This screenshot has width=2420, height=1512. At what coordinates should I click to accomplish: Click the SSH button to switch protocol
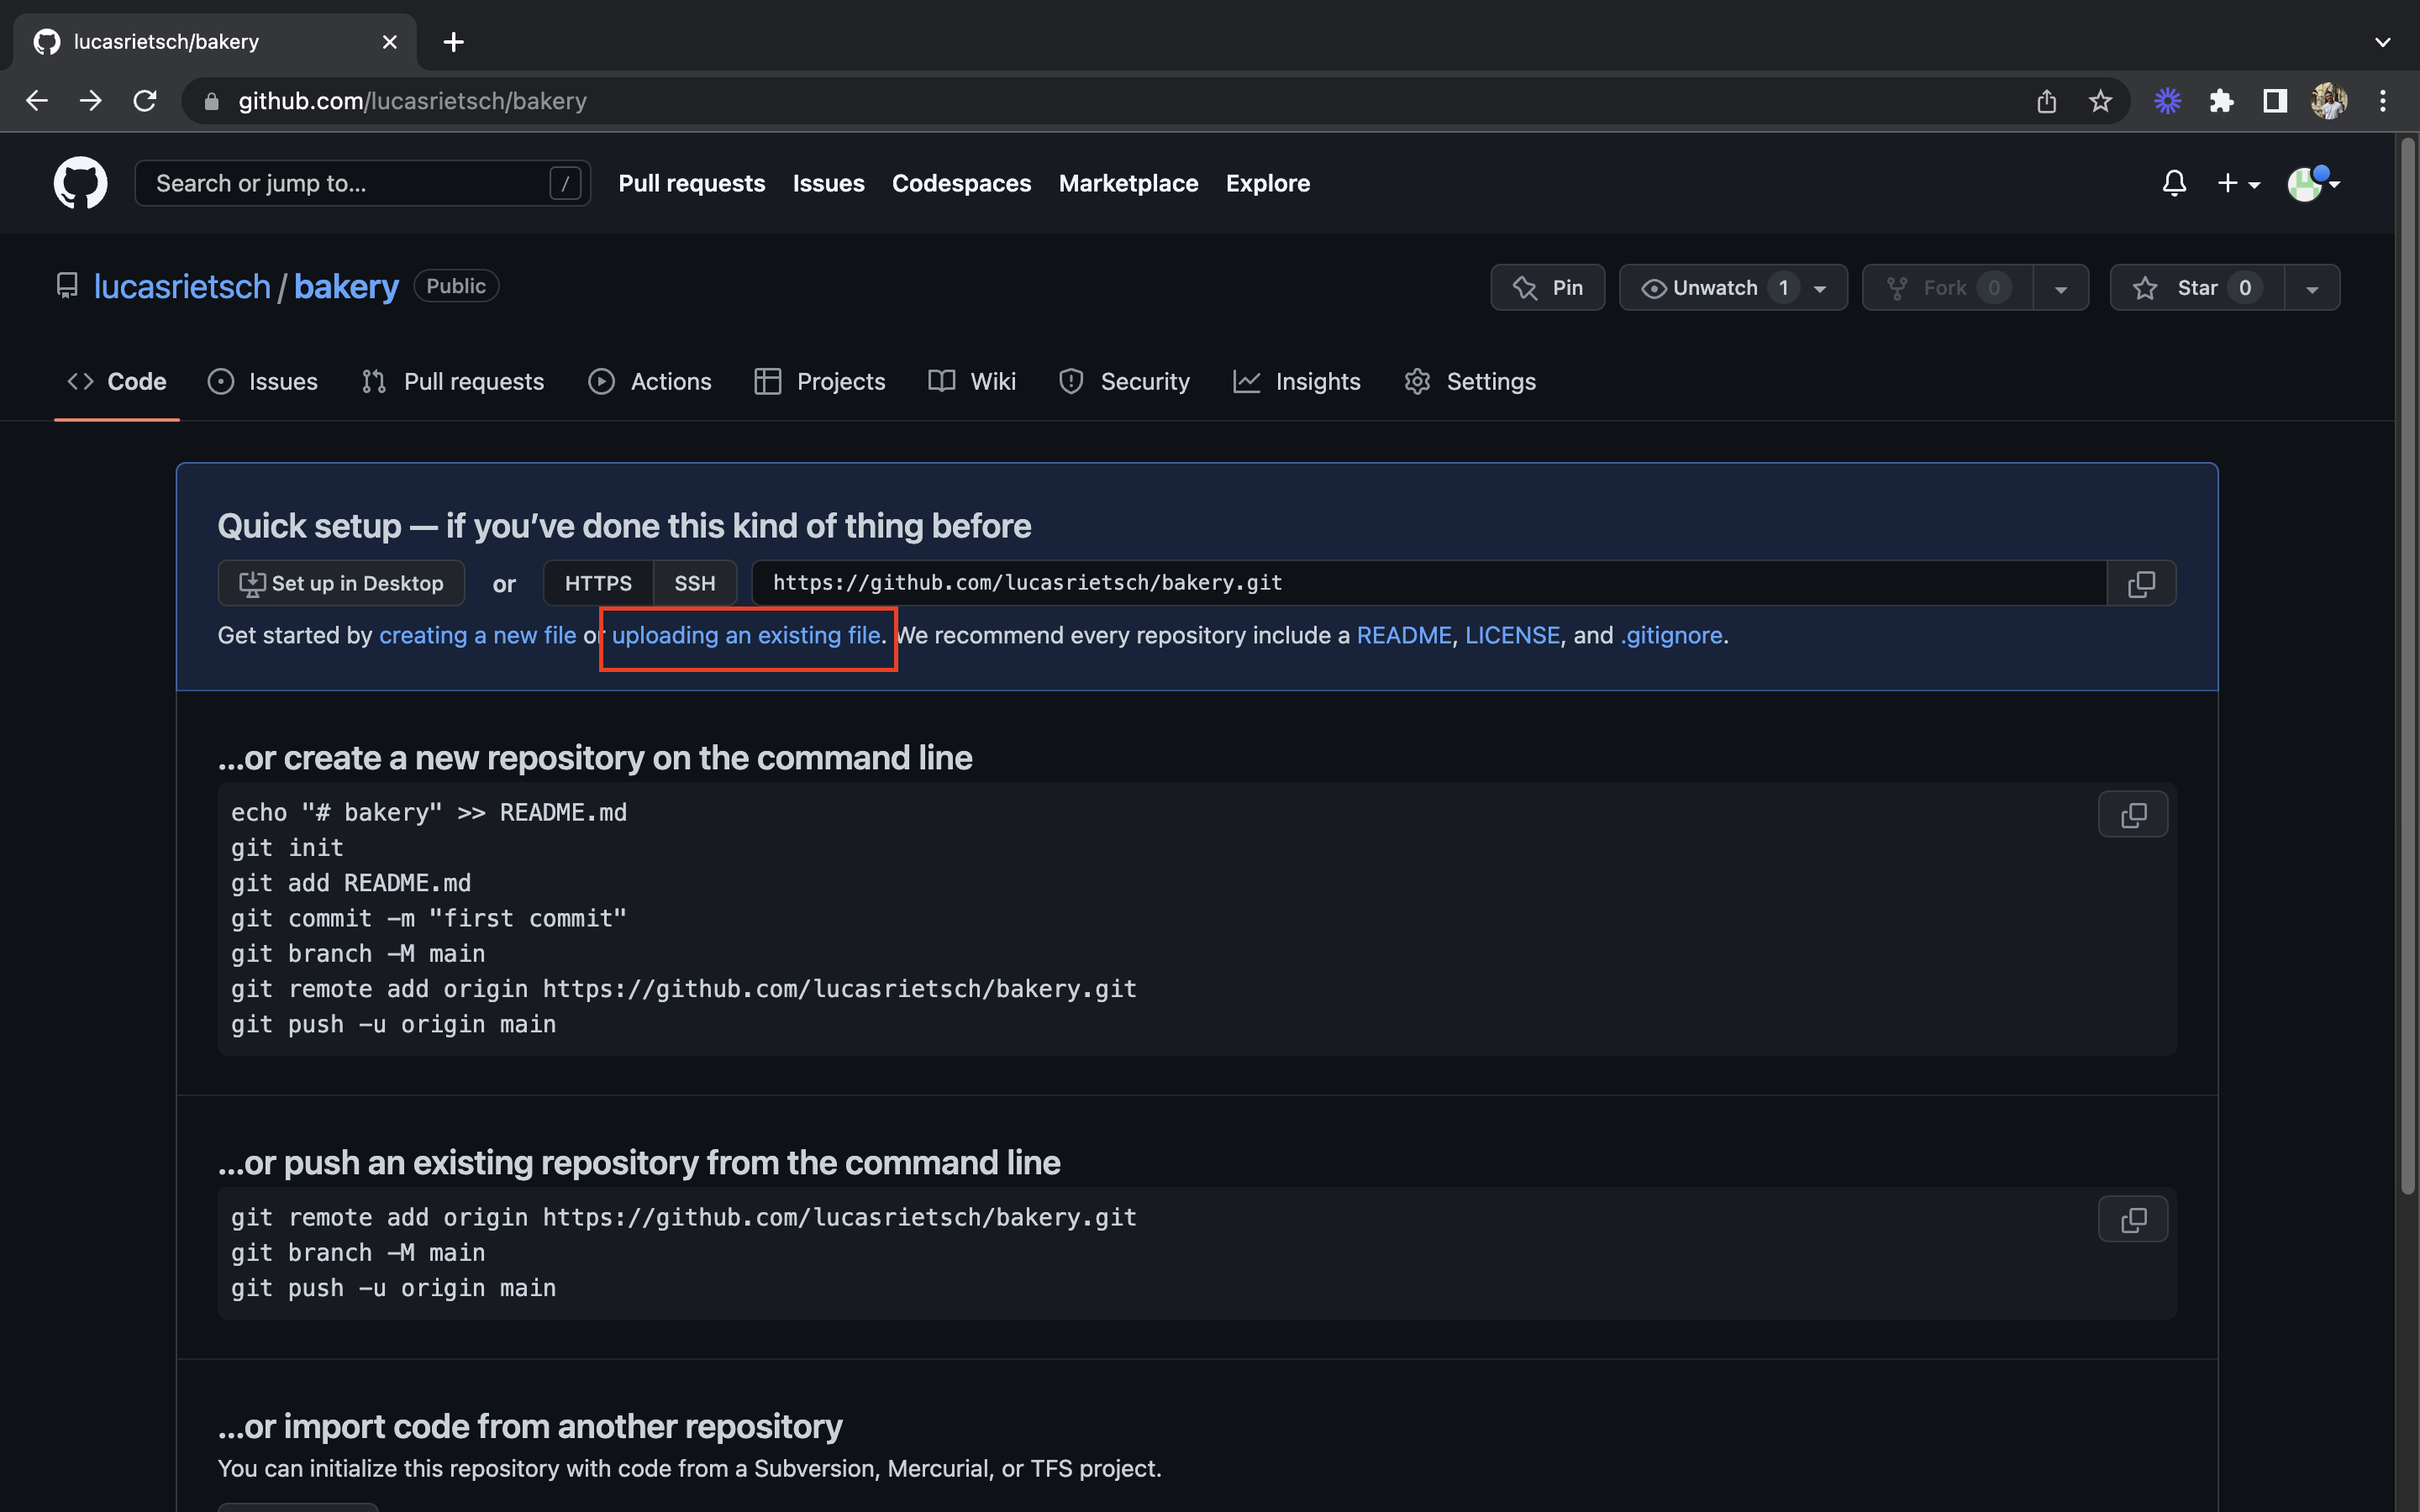[x=695, y=582]
